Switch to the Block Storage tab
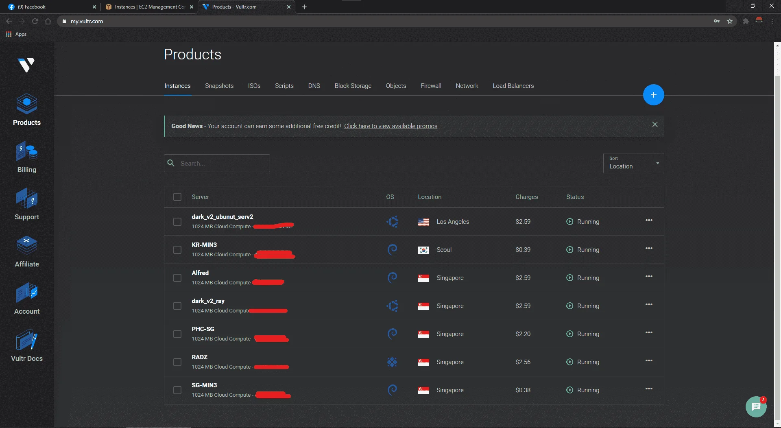The width and height of the screenshot is (781, 428). [x=353, y=86]
